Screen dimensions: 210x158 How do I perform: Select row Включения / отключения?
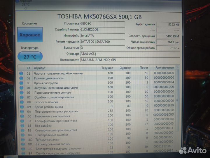pyautogui.click(x=97, y=116)
